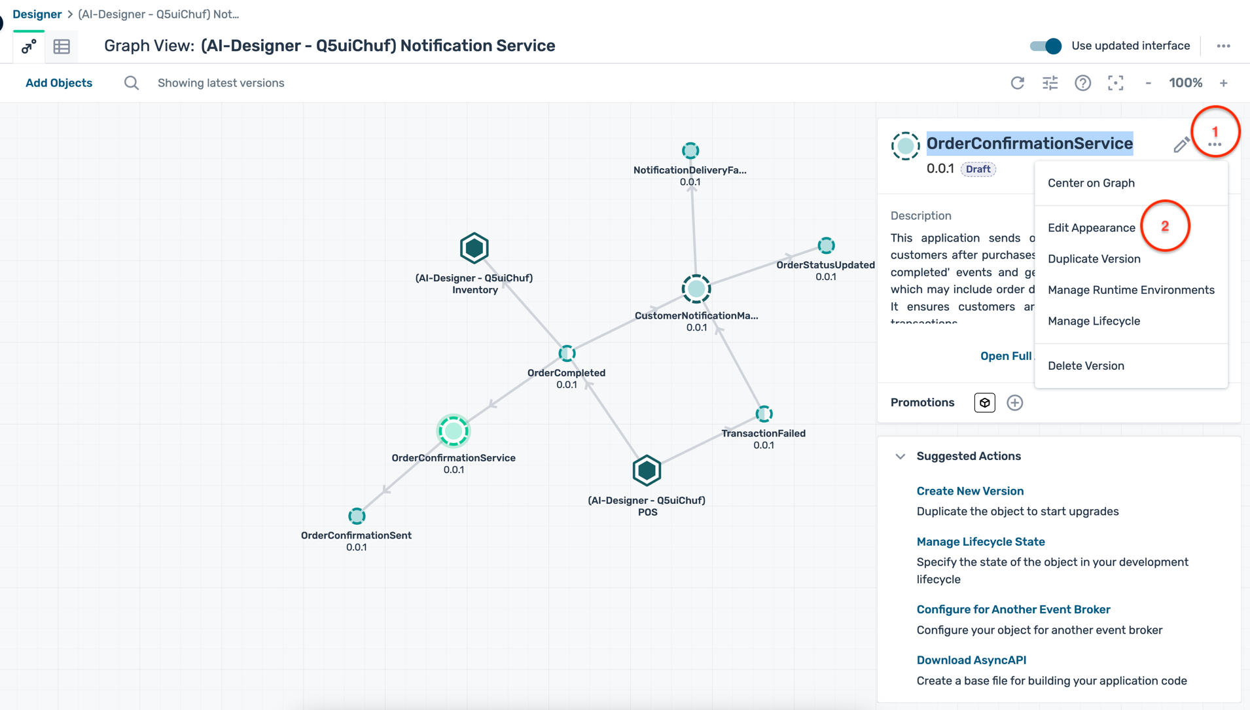Click the graph view icon tab
The height and width of the screenshot is (710, 1250).
pyautogui.click(x=29, y=46)
